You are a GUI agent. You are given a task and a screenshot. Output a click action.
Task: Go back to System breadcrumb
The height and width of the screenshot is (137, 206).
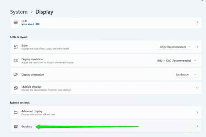(19, 12)
